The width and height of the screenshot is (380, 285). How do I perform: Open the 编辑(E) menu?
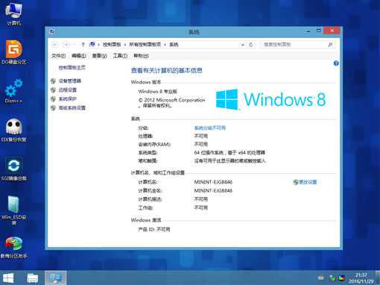coord(79,56)
